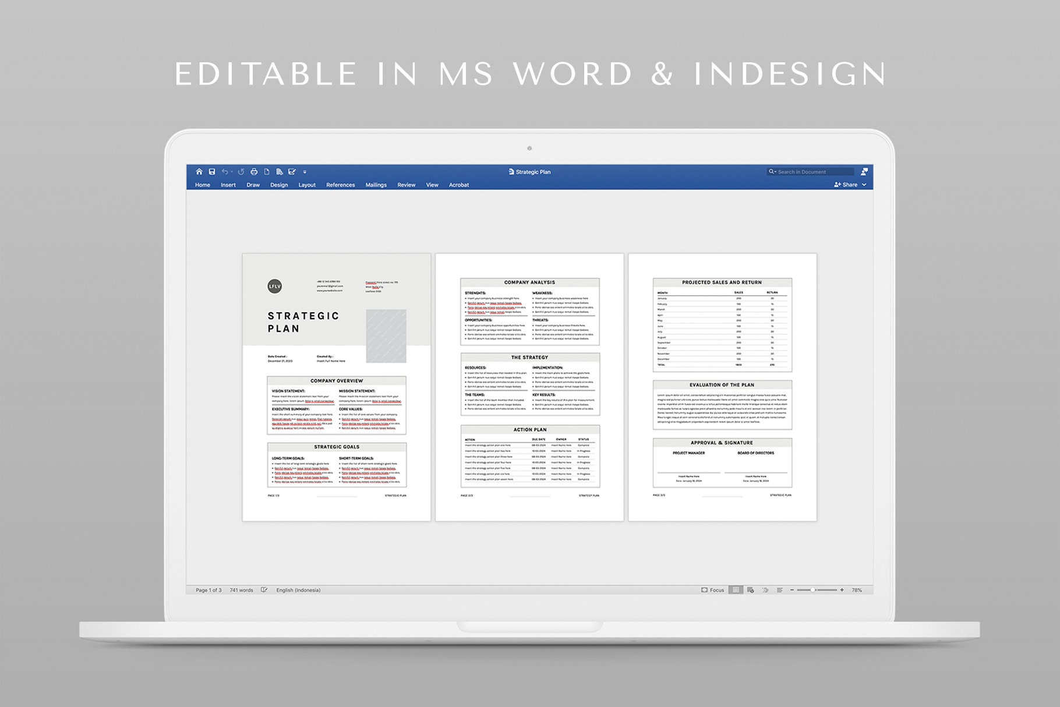Expand the Quick Access toolbar customization menu
The height and width of the screenshot is (707, 1060).
tap(305, 172)
